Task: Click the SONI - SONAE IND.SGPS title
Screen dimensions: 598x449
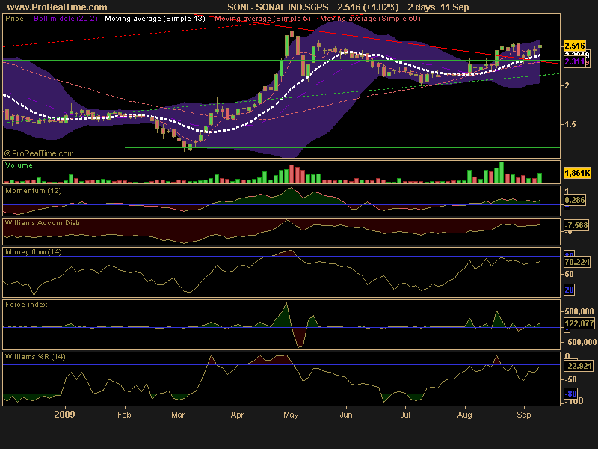Action: pyautogui.click(x=277, y=7)
